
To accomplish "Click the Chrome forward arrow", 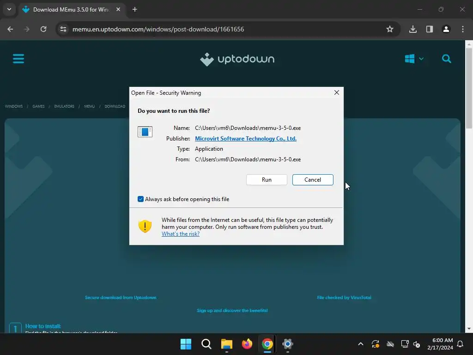I will coord(27,29).
